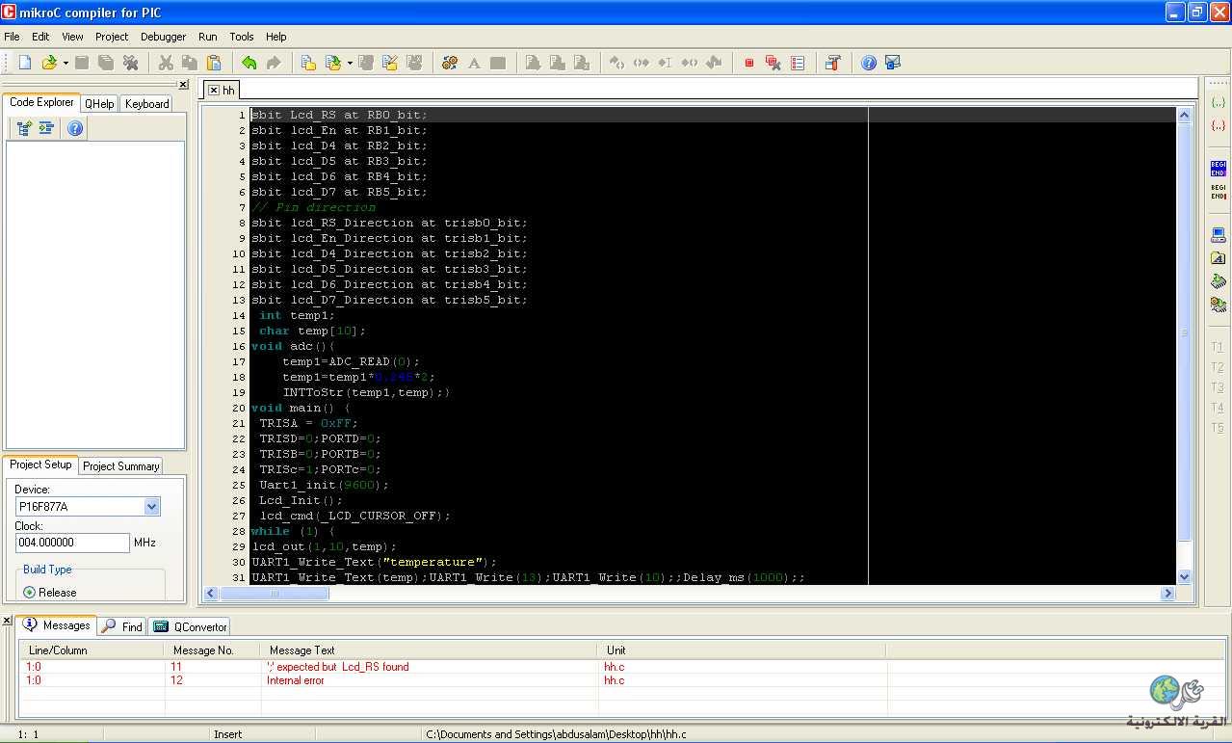Click the Clear Breakpoints icon
Screen dimensions: 1232x743
[x=773, y=63]
